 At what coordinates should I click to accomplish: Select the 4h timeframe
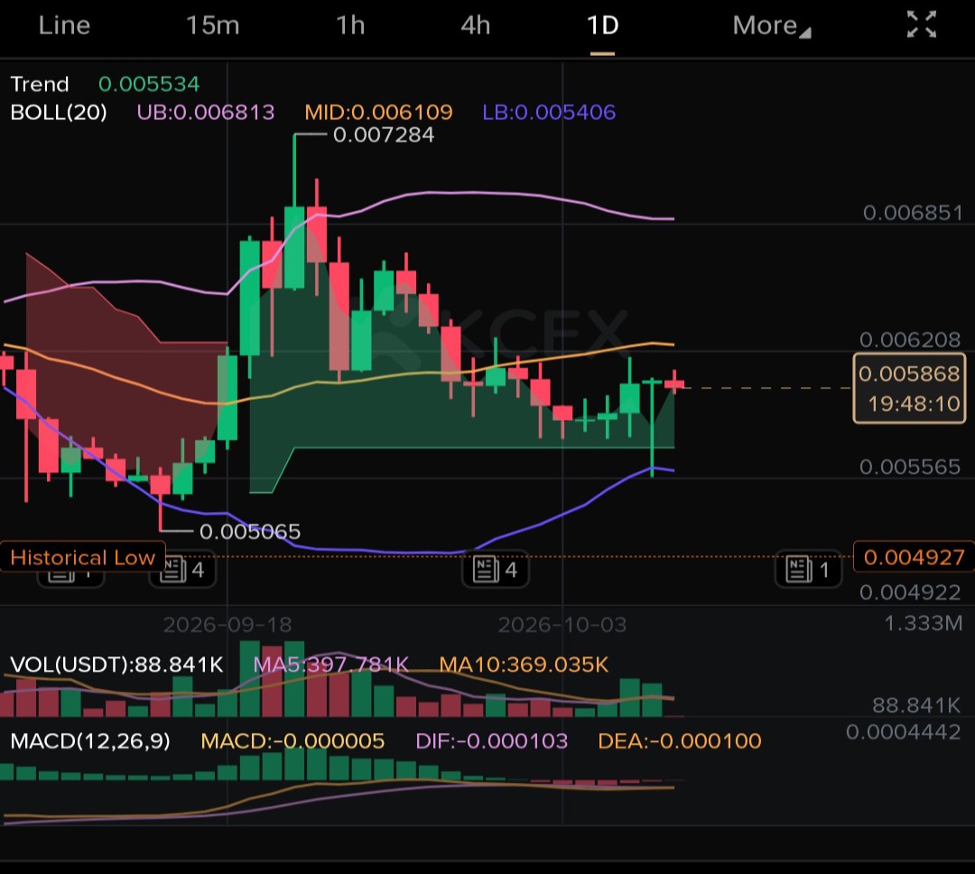pyautogui.click(x=476, y=25)
